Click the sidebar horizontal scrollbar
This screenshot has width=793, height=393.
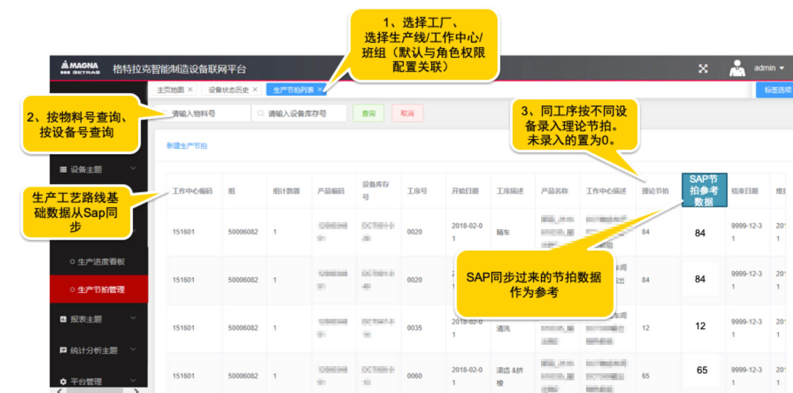tap(95, 391)
